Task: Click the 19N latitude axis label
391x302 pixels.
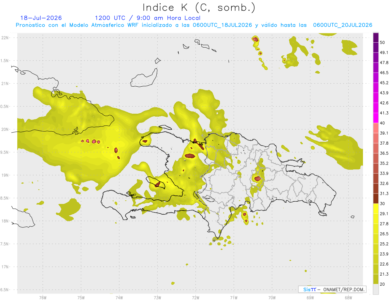Action: tap(6, 175)
